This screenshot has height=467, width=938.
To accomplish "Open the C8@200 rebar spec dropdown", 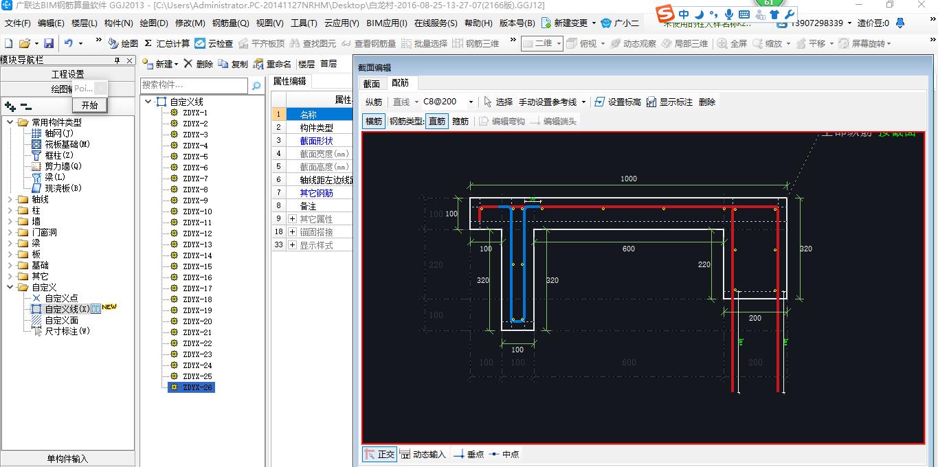I will click(471, 102).
